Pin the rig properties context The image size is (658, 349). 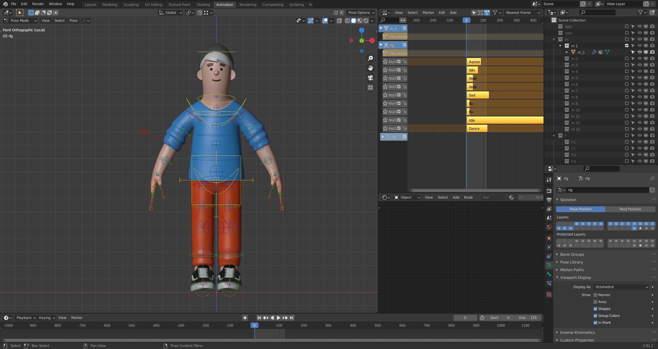(652, 178)
